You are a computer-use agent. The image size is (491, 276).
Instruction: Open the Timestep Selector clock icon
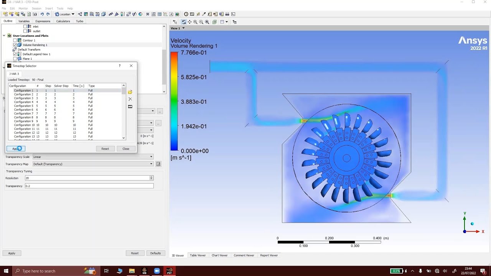coord(186,14)
